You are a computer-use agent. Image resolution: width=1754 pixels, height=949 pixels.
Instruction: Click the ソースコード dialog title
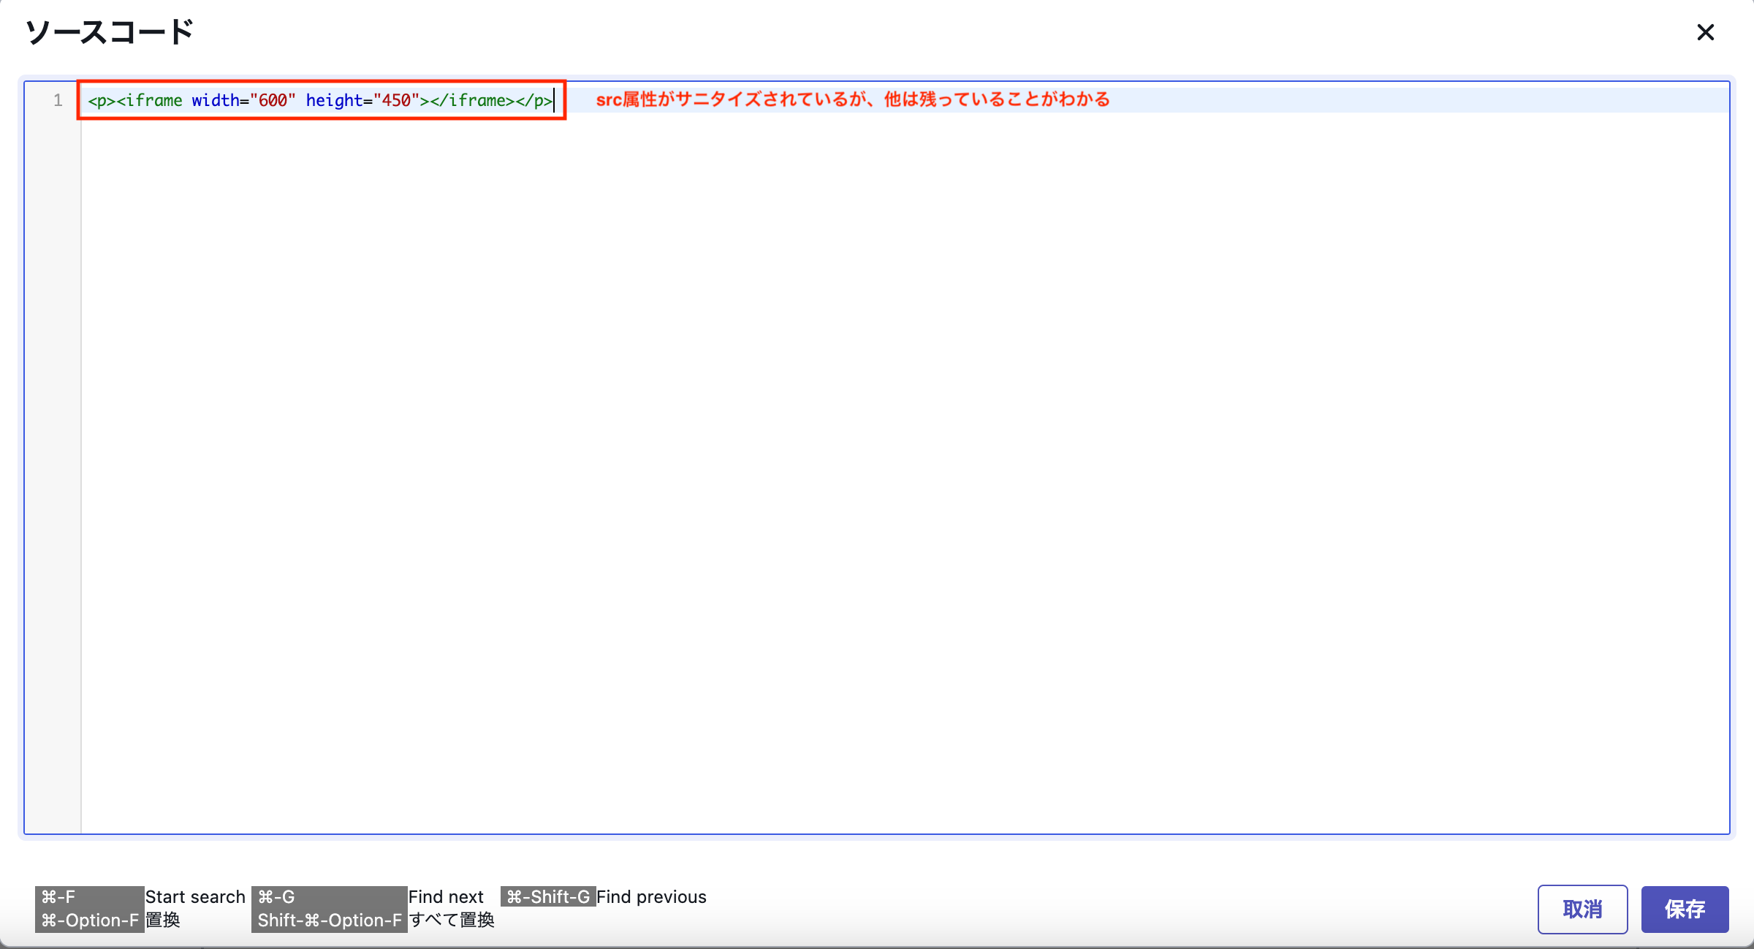(110, 31)
